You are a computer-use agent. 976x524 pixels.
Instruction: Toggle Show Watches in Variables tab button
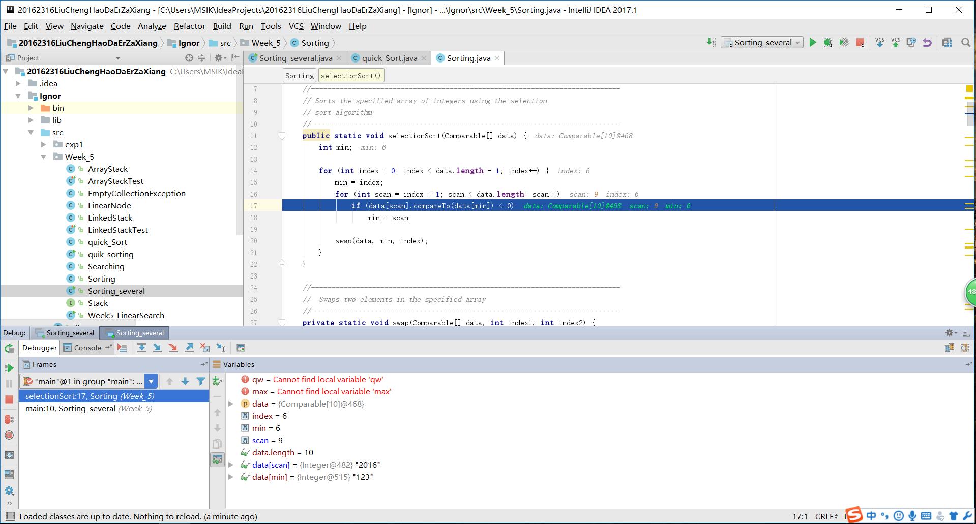point(217,459)
